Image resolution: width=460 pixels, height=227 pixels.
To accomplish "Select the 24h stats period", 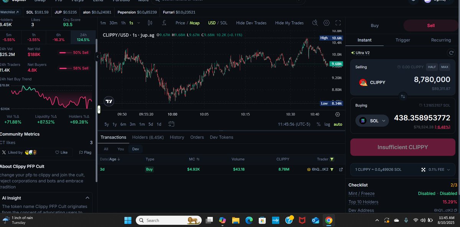I will 83,37.
